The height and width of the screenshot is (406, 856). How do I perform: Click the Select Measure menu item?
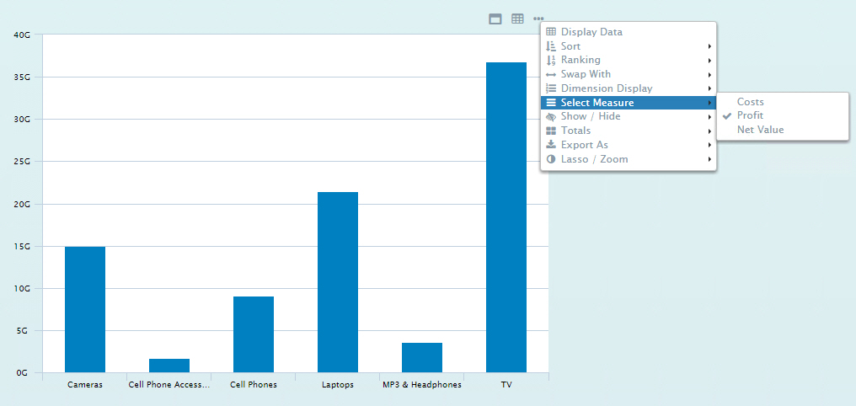pos(597,103)
